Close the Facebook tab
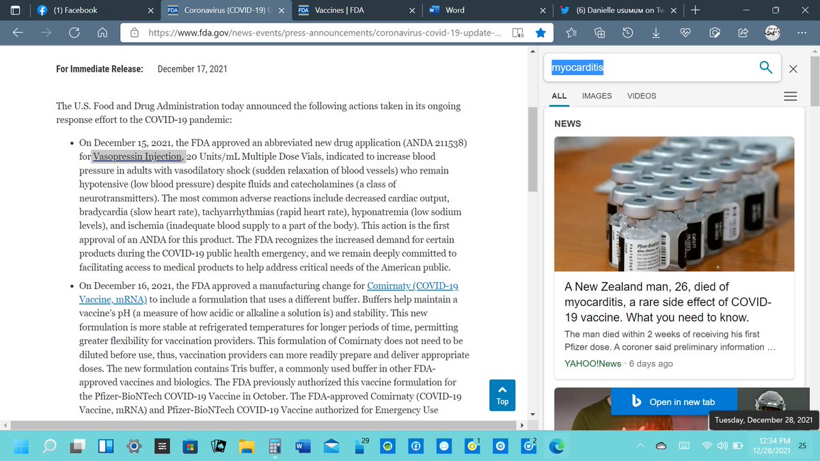Screen dimensions: 820x461 (150, 10)
